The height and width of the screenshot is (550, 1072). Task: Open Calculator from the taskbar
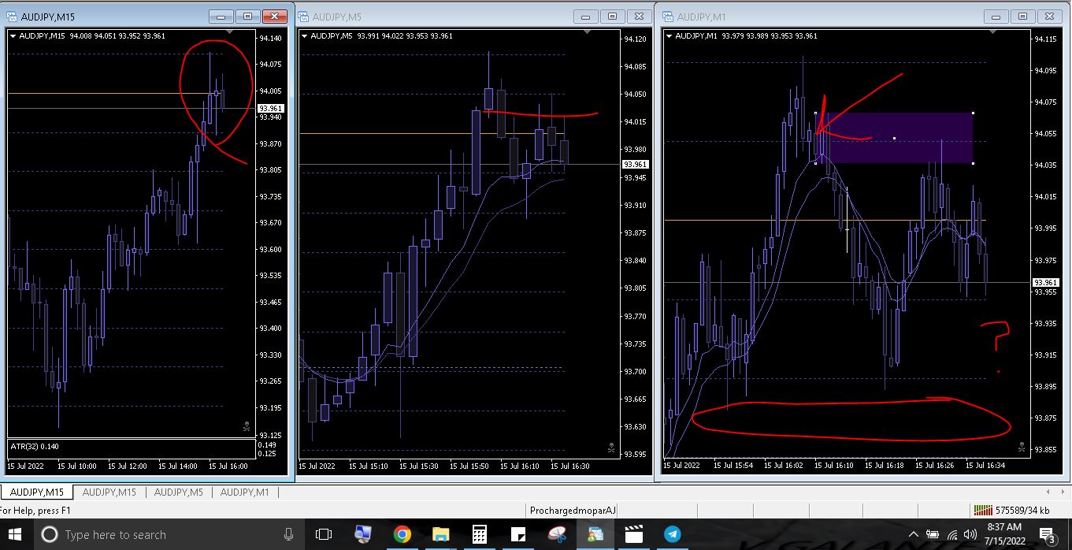(x=479, y=534)
